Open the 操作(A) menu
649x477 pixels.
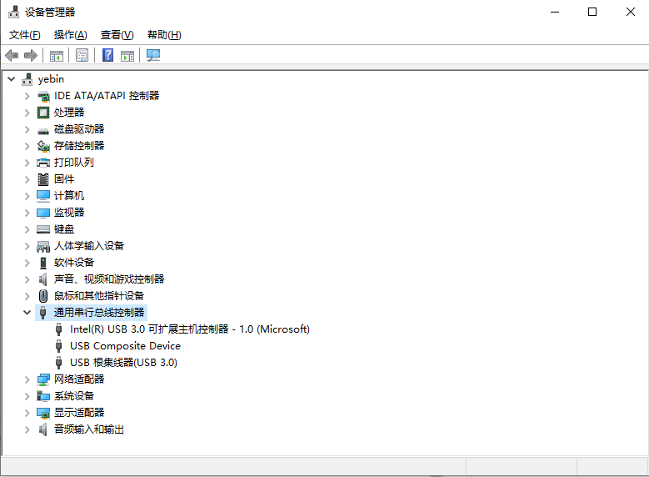pyautogui.click(x=70, y=35)
